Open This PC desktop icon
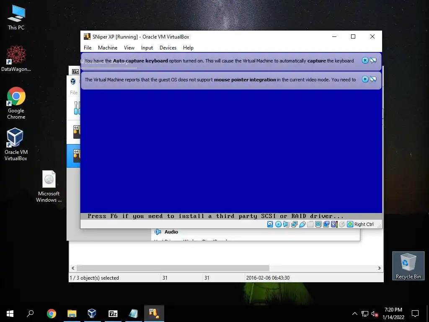Viewport: 429px width, 322px height. [16, 18]
